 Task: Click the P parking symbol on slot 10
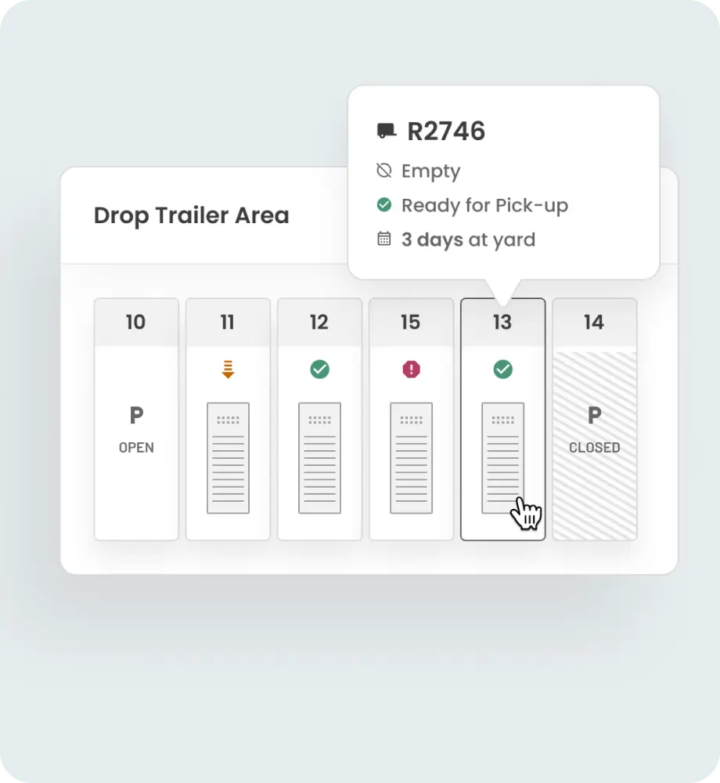coord(135,416)
